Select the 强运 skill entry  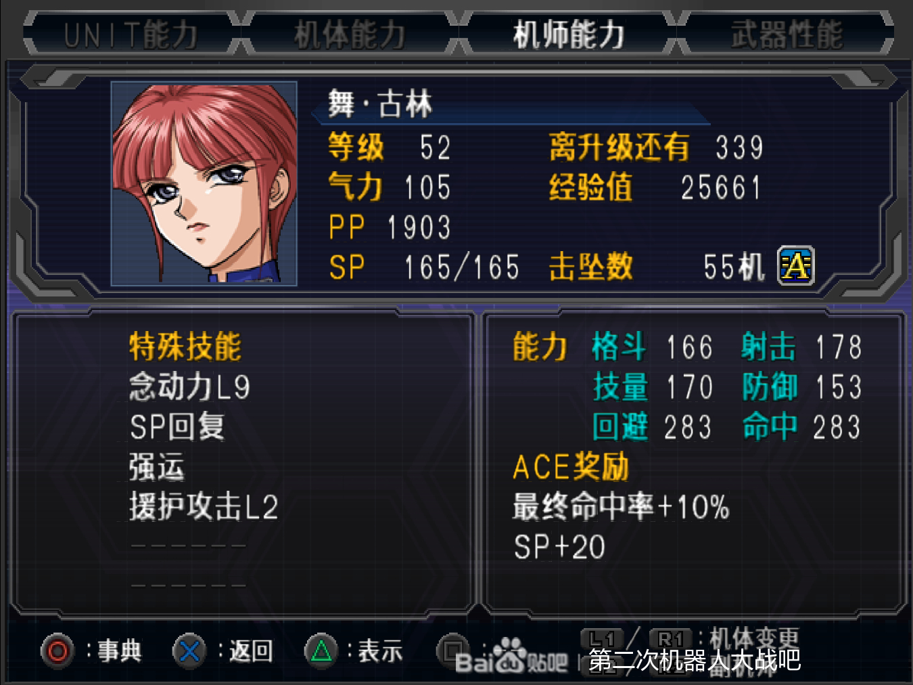point(156,466)
